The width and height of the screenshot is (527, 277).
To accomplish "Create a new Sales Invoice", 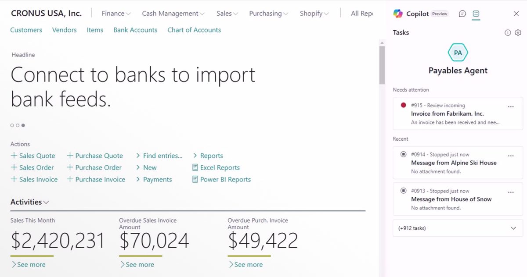I will [34, 179].
